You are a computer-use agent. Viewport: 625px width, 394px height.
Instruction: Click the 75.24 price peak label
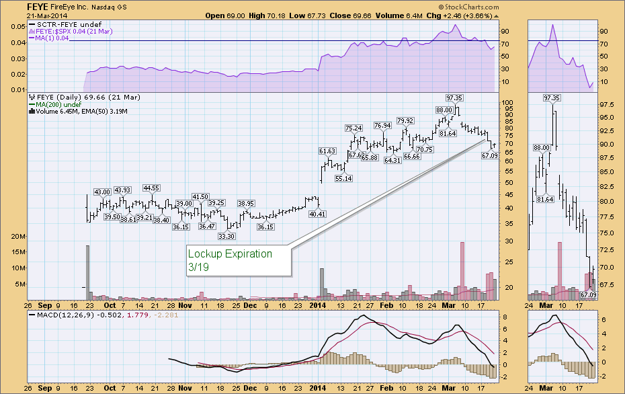tap(353, 128)
